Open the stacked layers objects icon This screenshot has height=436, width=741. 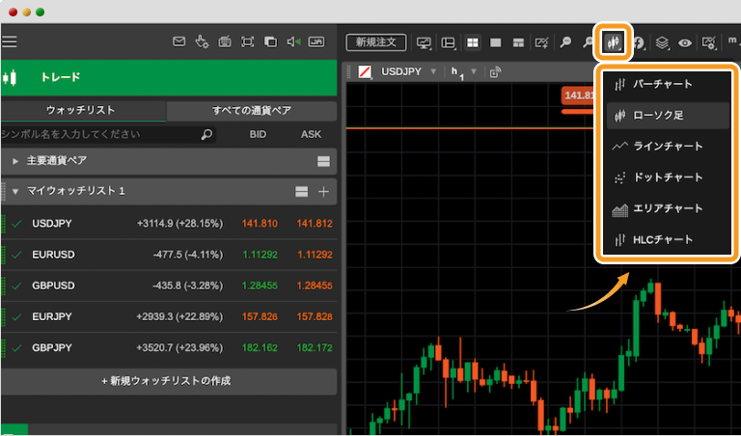point(663,43)
